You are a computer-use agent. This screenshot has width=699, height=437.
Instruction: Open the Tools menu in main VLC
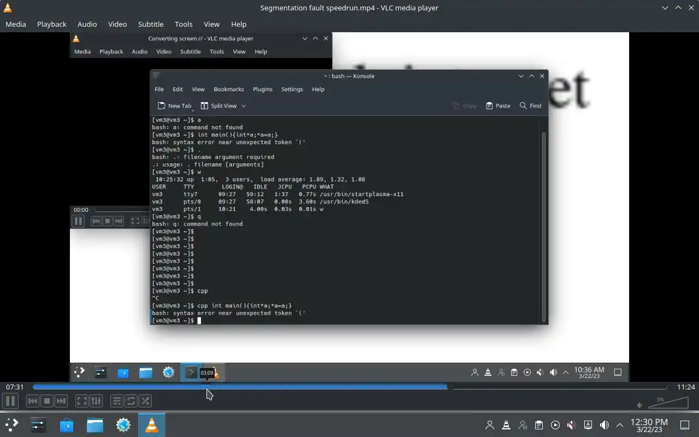[183, 24]
